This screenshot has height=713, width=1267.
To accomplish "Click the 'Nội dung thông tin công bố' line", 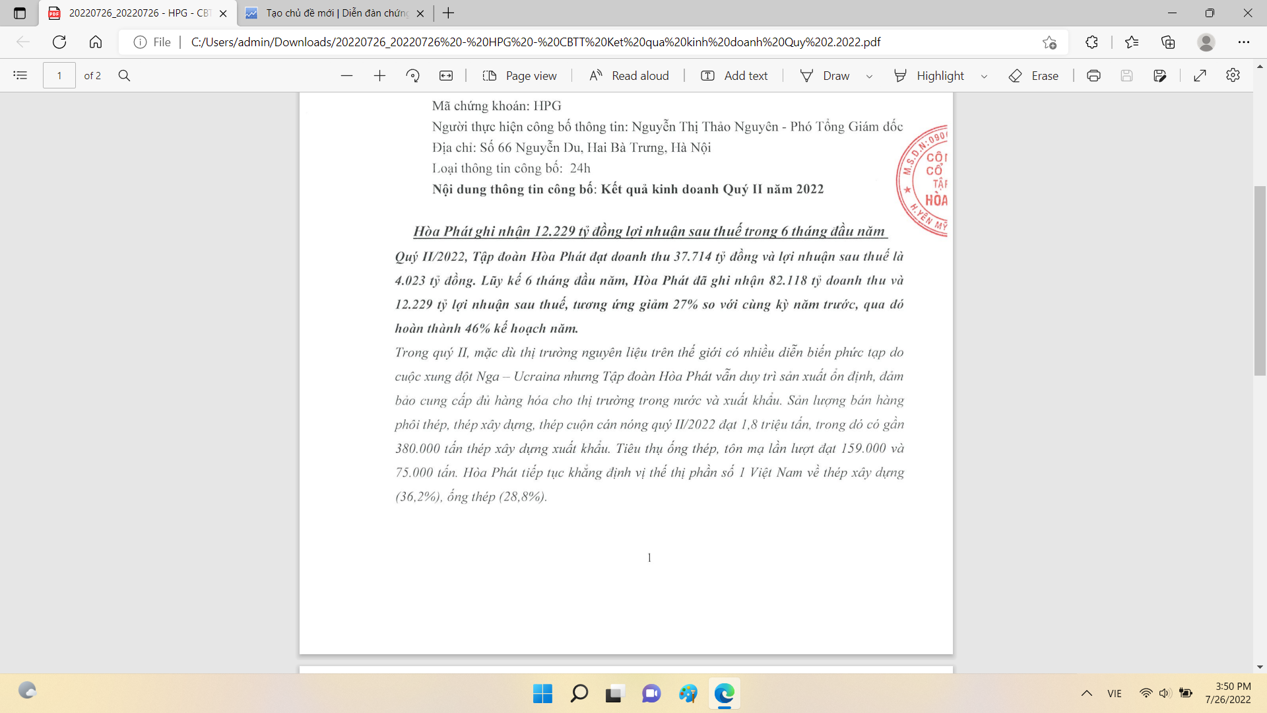I will coord(628,189).
